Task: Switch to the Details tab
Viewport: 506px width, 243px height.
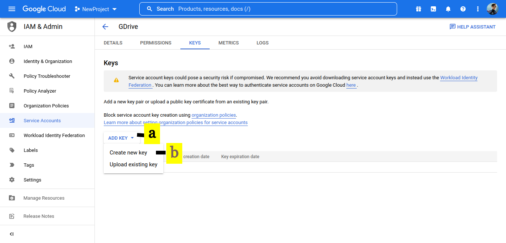Action: (113, 43)
